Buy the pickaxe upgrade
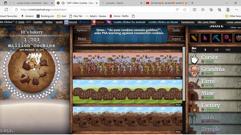 216,38
